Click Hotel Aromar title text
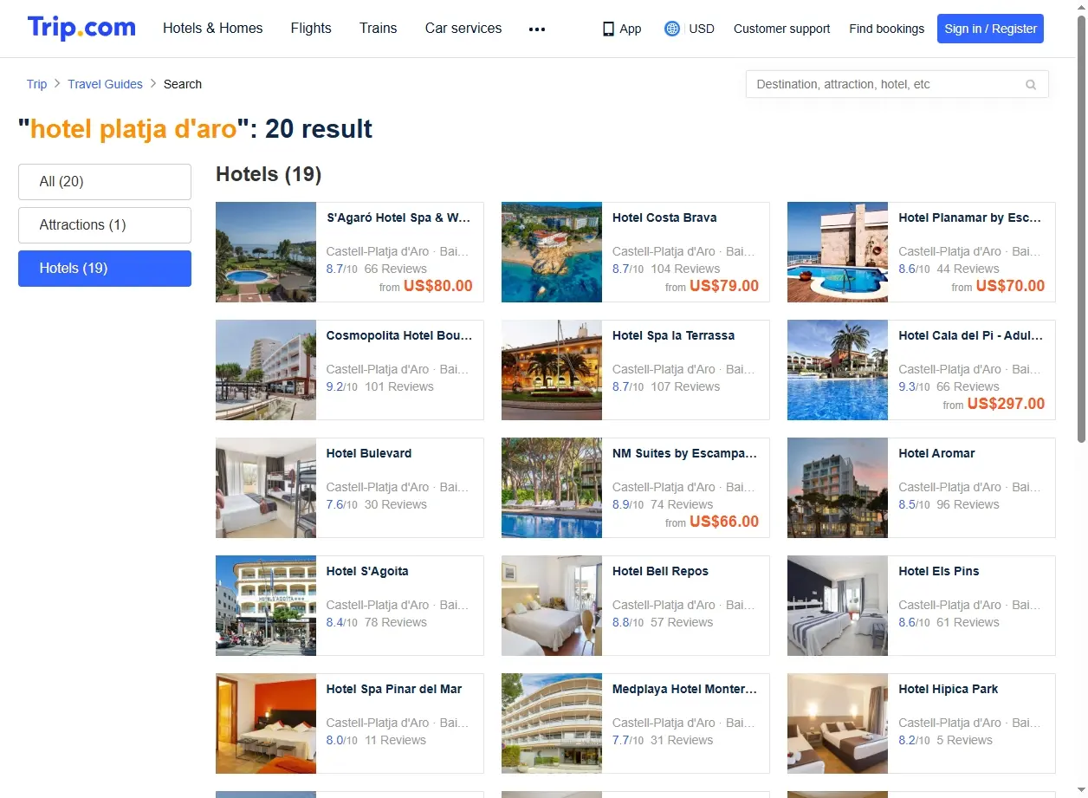 (936, 453)
